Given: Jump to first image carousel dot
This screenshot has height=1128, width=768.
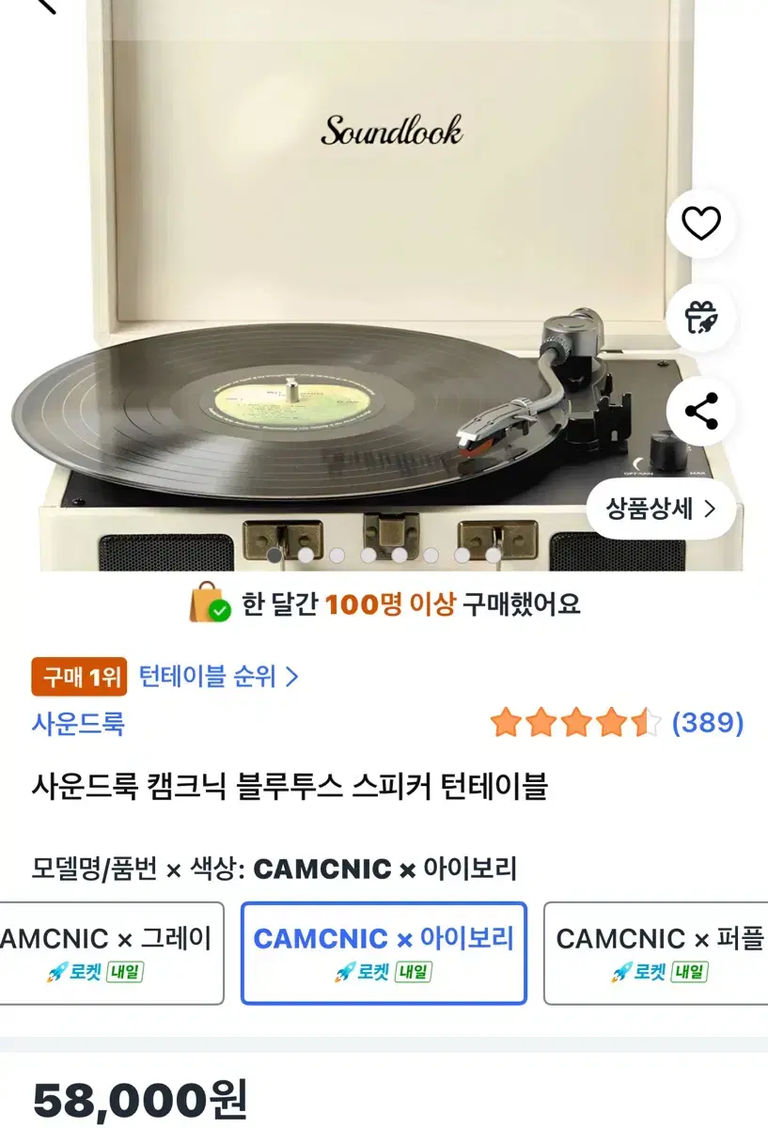Looking at the screenshot, I should (274, 556).
